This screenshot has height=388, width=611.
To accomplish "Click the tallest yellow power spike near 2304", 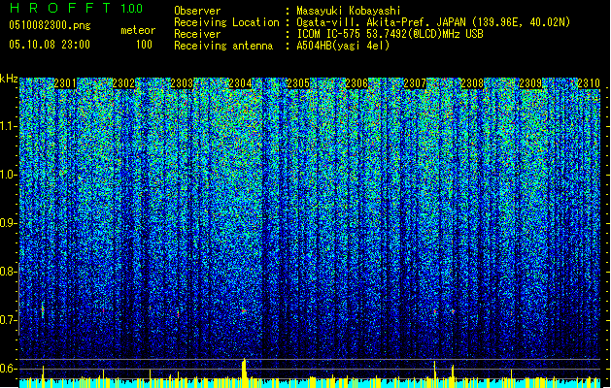I will (245, 369).
